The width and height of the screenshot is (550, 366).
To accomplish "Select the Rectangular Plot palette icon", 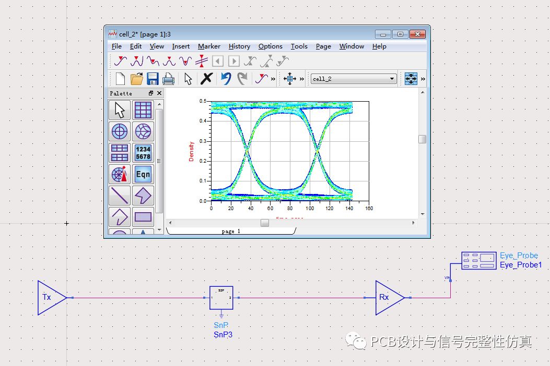I will click(x=143, y=110).
